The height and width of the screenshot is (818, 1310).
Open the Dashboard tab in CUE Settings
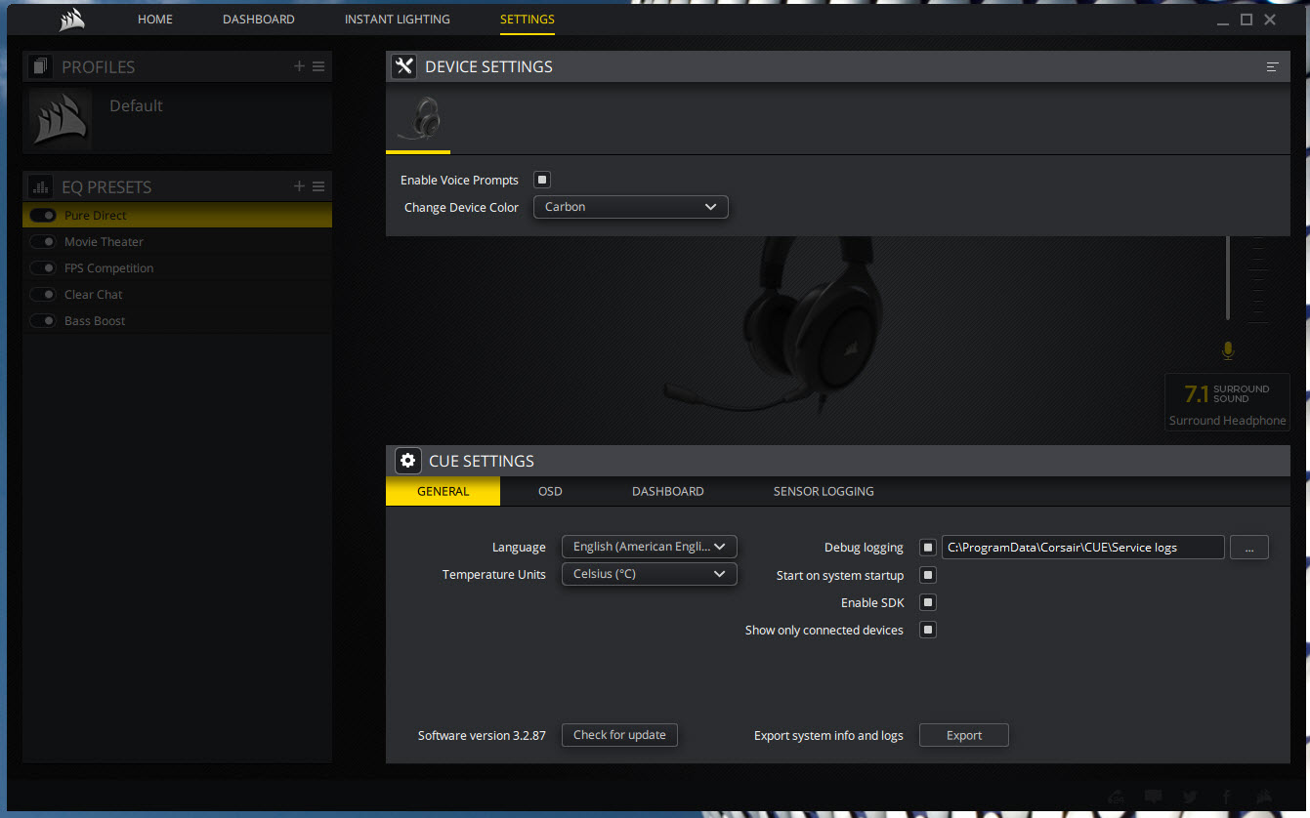(668, 491)
